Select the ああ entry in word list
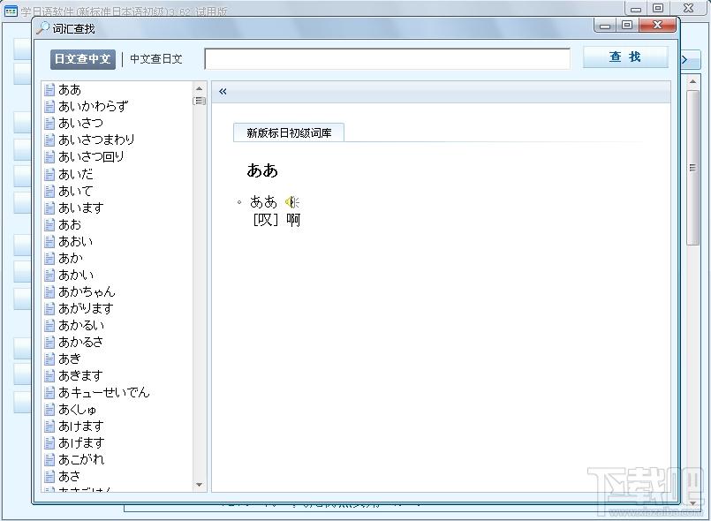 tap(70, 90)
